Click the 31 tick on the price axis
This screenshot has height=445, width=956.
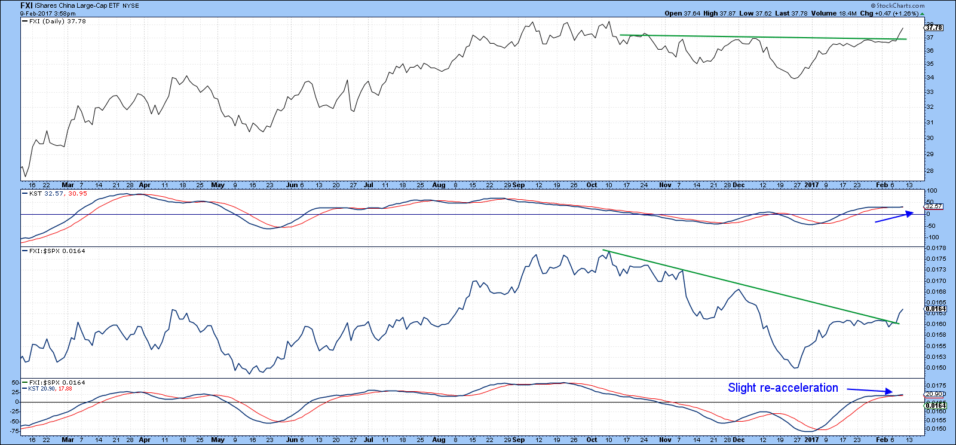point(930,123)
